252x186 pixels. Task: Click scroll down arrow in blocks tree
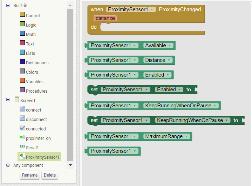[70, 165]
